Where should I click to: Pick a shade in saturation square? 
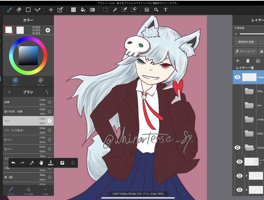(x=28, y=56)
